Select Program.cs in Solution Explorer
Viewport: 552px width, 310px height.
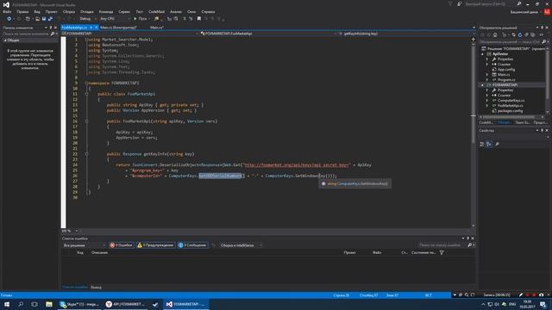click(506, 80)
